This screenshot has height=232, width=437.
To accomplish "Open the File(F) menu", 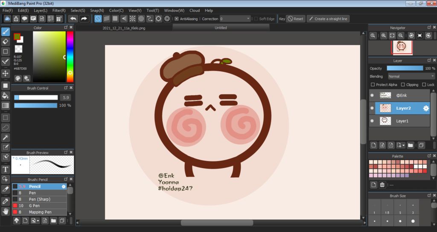I will click(8, 10).
